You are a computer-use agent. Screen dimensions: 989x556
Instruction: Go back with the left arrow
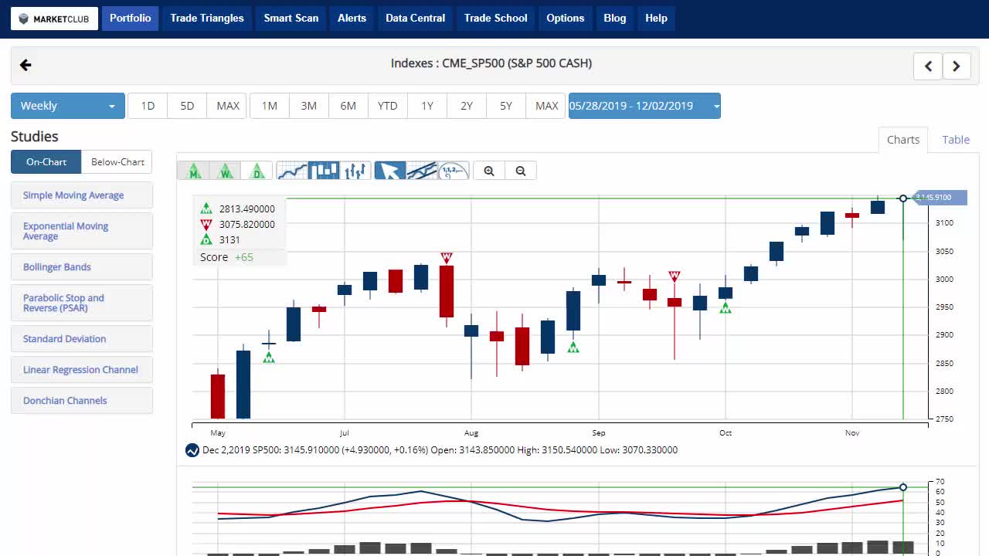point(25,65)
